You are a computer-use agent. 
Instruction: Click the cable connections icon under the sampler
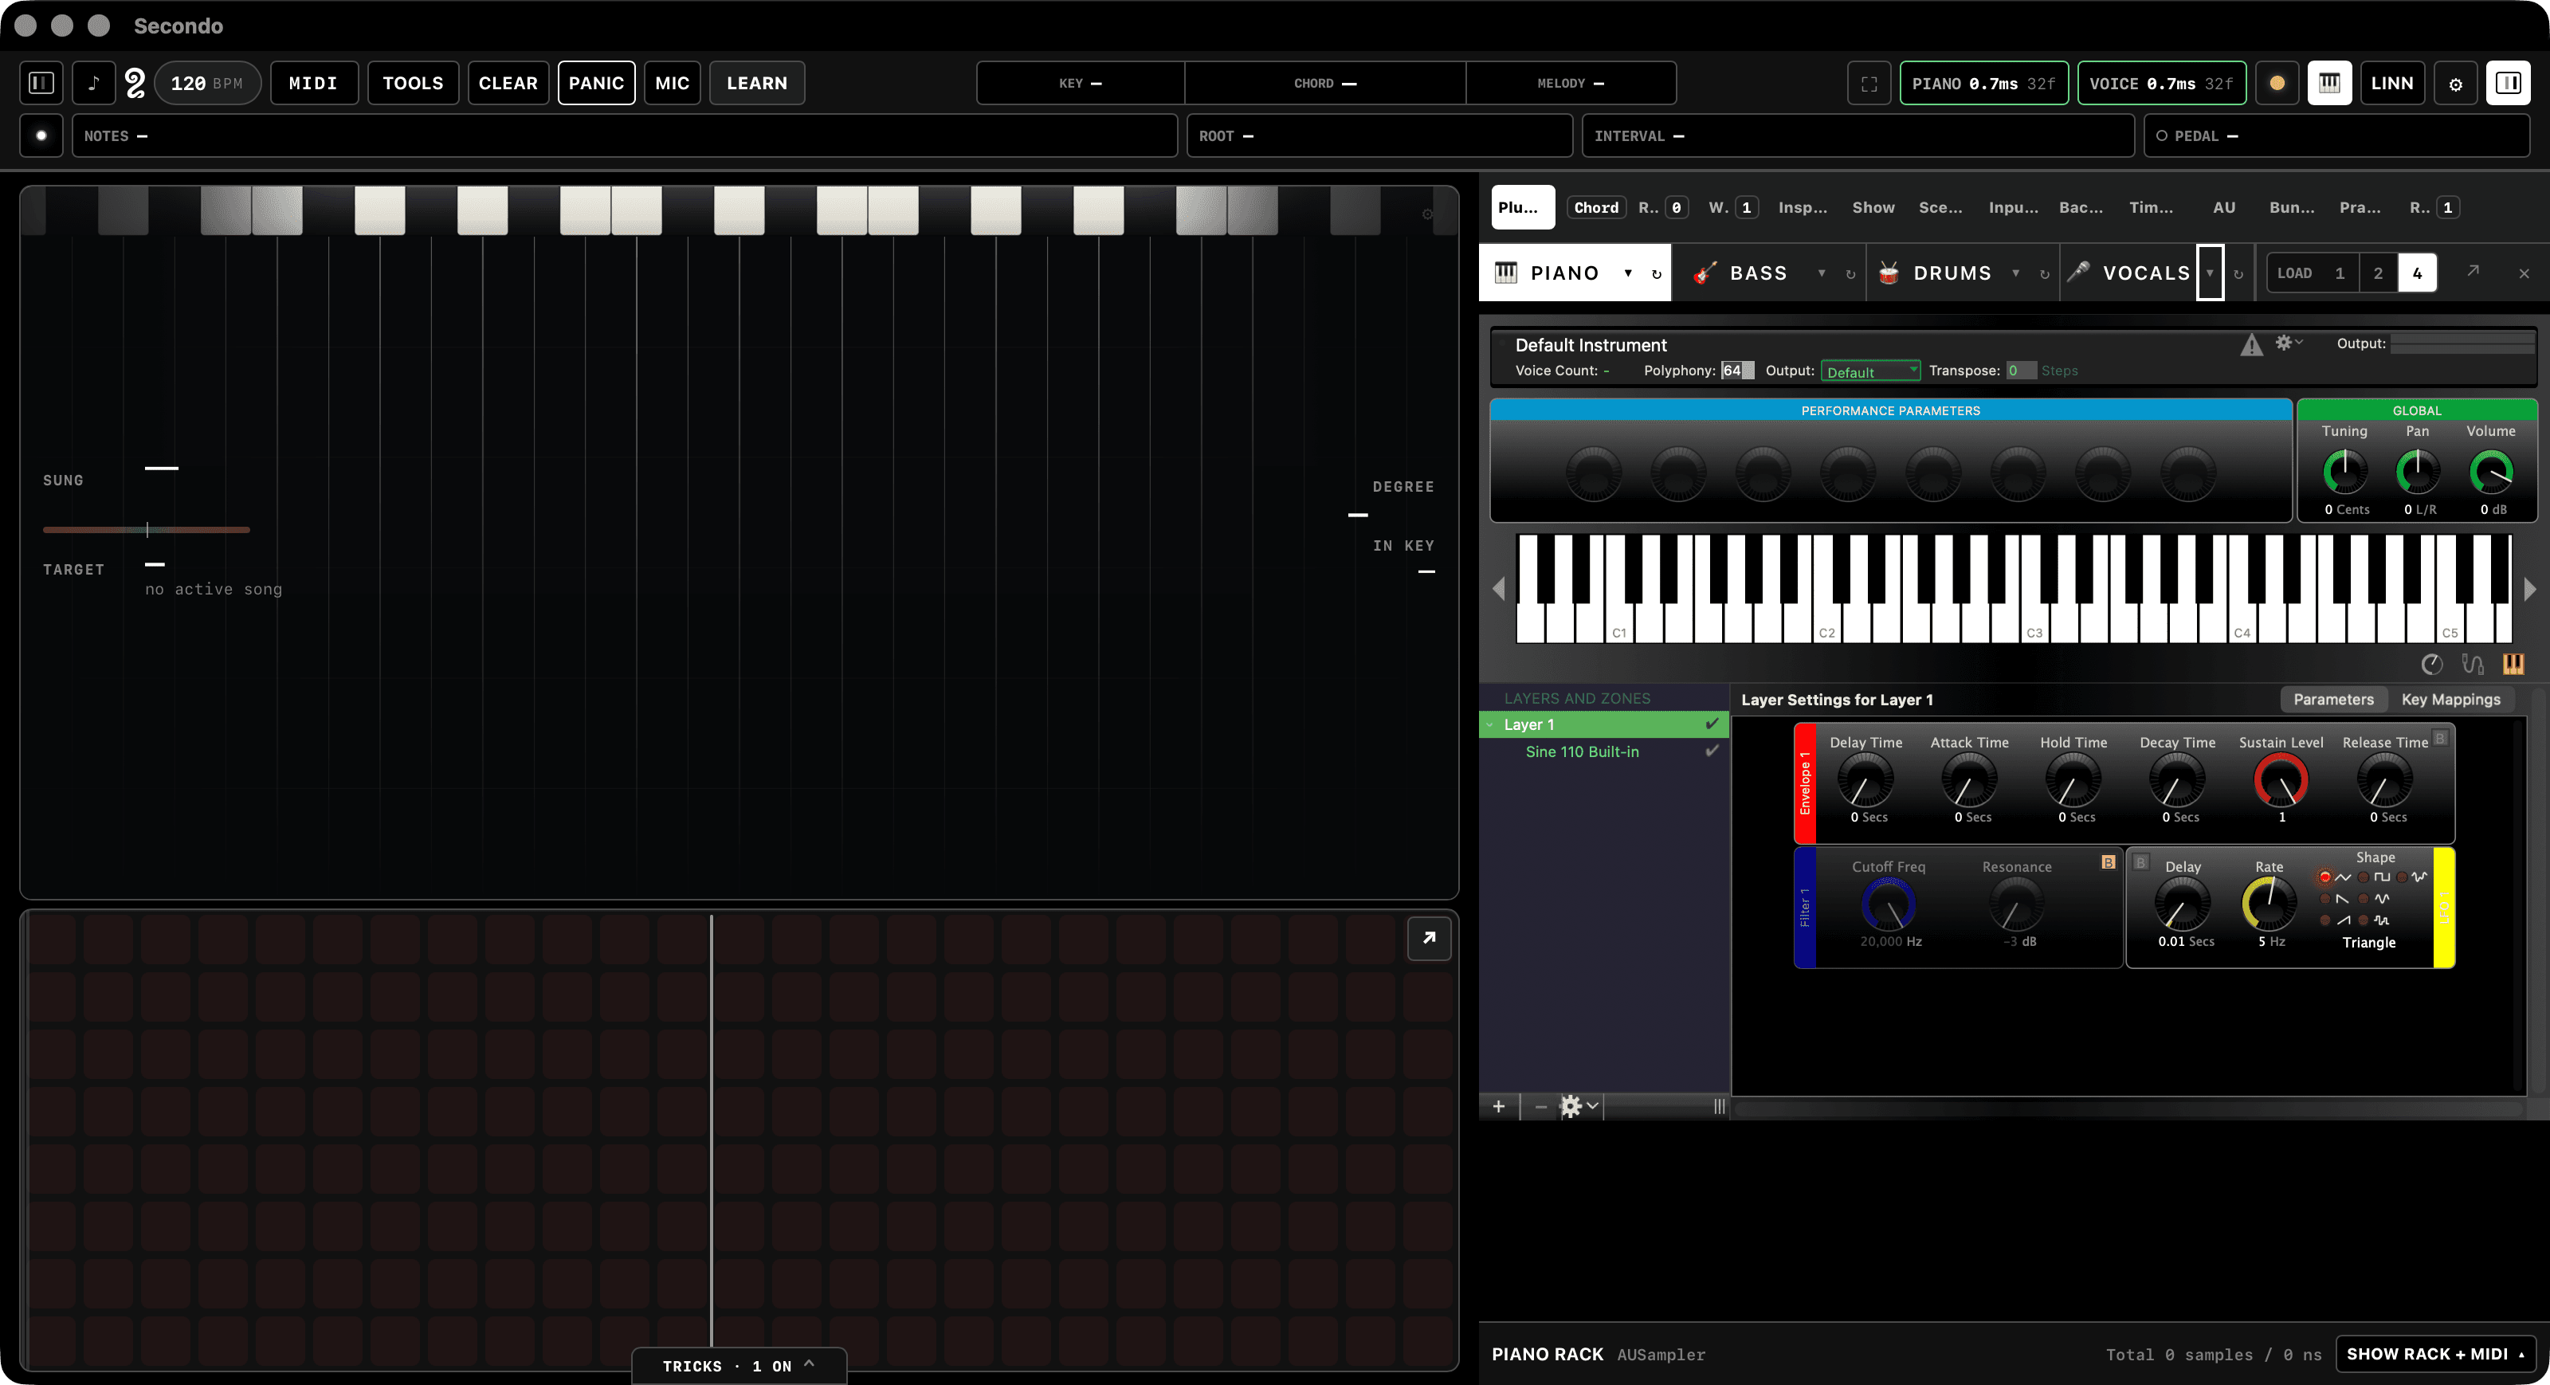(x=2472, y=665)
